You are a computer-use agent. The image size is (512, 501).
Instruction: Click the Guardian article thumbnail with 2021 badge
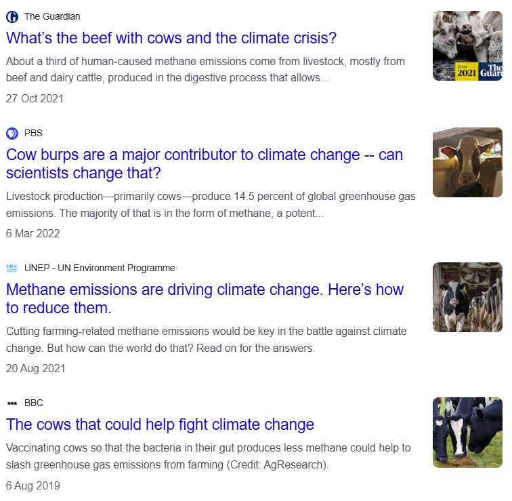(467, 45)
